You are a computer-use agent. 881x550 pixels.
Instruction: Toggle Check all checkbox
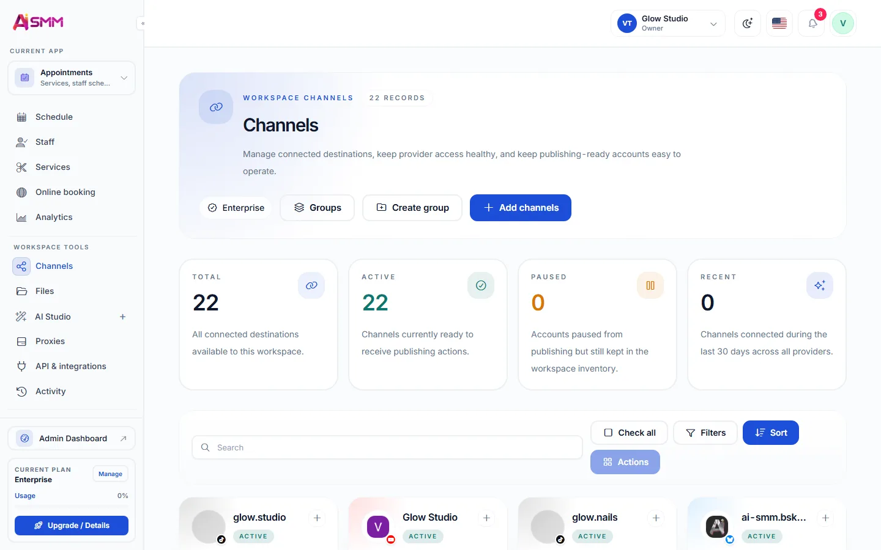[630, 433]
